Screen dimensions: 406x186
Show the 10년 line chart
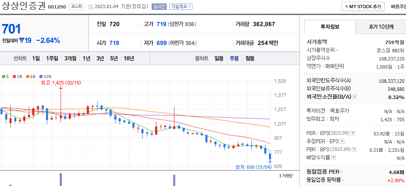click(129, 58)
